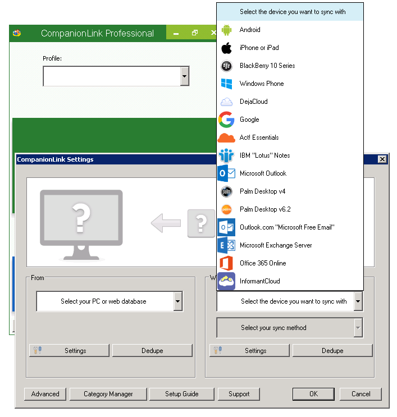Viewport: 397px width, 417px height.
Task: Click the Office 365 Online icon
Action: click(x=226, y=263)
